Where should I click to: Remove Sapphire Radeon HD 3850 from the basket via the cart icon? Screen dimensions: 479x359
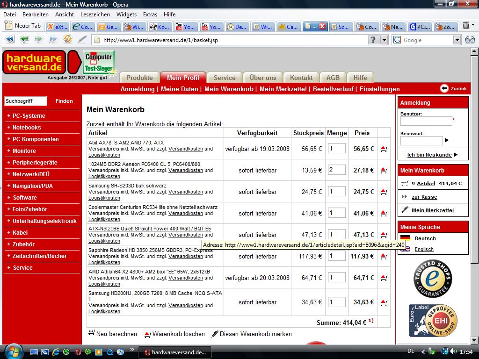[384, 257]
